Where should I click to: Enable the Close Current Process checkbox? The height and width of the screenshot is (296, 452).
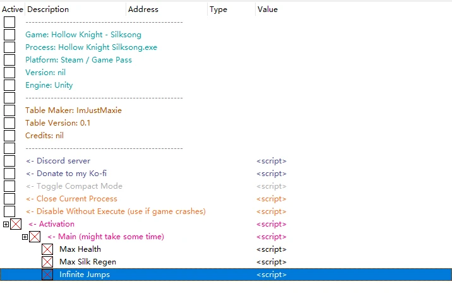coord(9,199)
